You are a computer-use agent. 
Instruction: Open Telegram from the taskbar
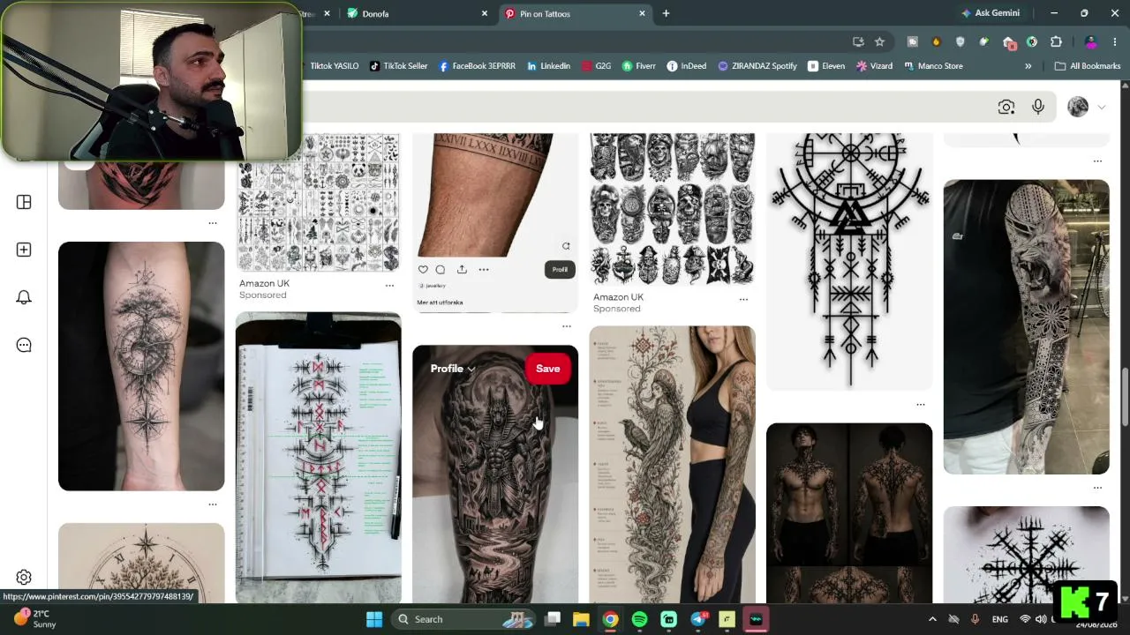pyautogui.click(x=697, y=619)
